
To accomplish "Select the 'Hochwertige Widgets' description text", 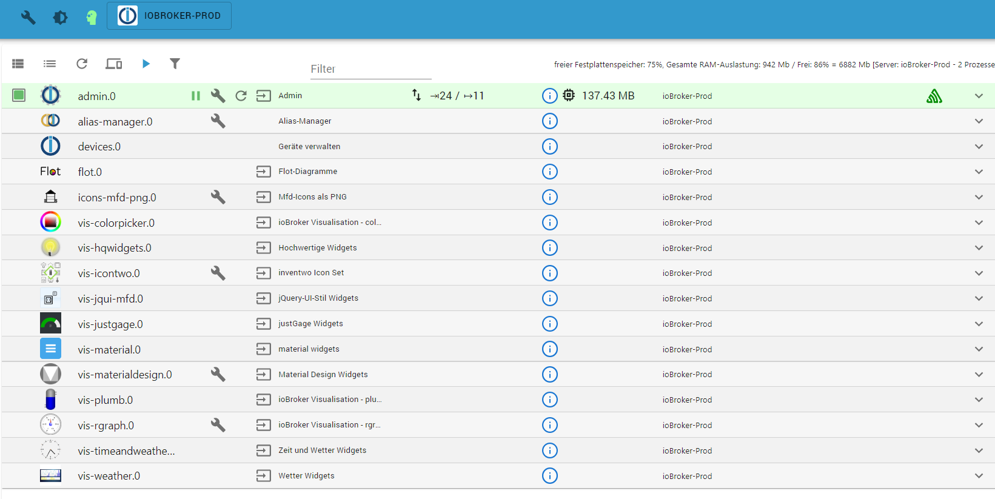I will 318,248.
